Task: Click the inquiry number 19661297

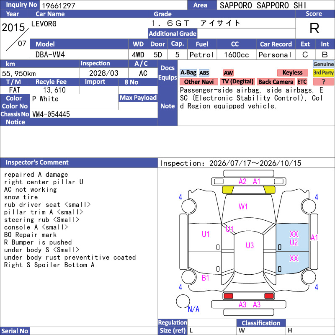Action: coord(59,6)
